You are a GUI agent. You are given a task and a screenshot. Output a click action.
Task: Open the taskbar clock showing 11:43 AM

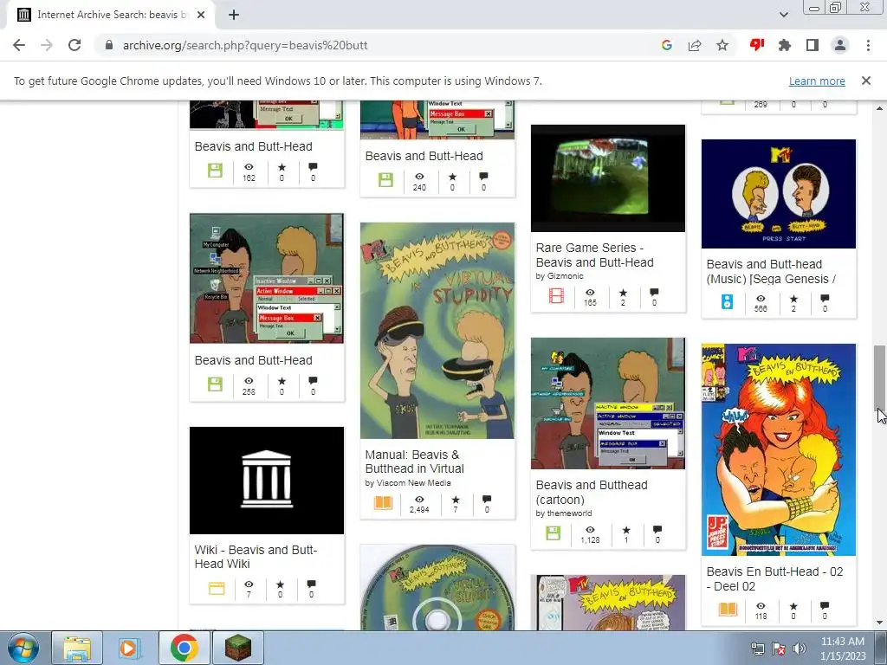(842, 648)
